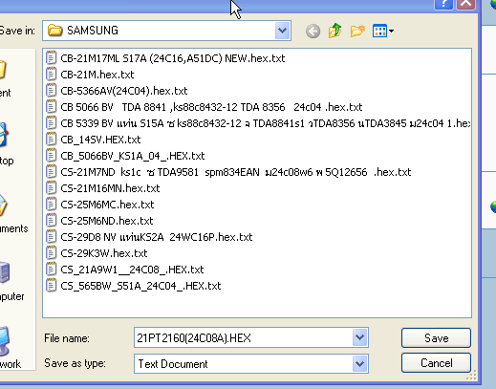Image resolution: width=496 pixels, height=389 pixels.
Task: Create a new folder
Action: pos(357,31)
